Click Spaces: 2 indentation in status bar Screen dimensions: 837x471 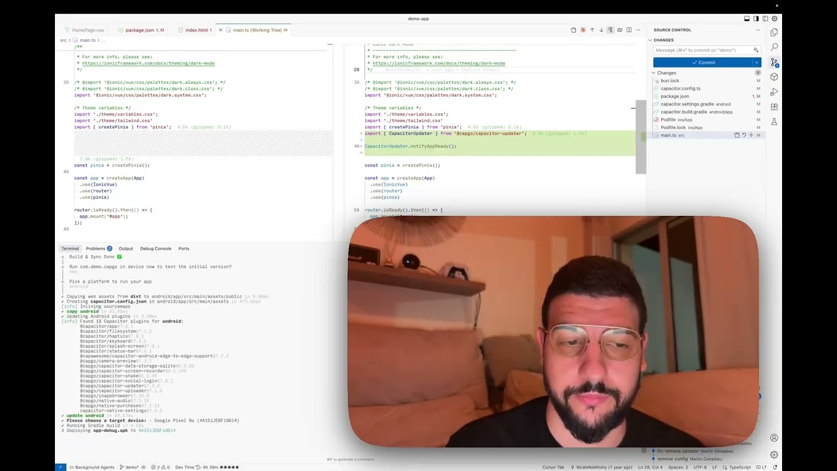click(x=677, y=467)
